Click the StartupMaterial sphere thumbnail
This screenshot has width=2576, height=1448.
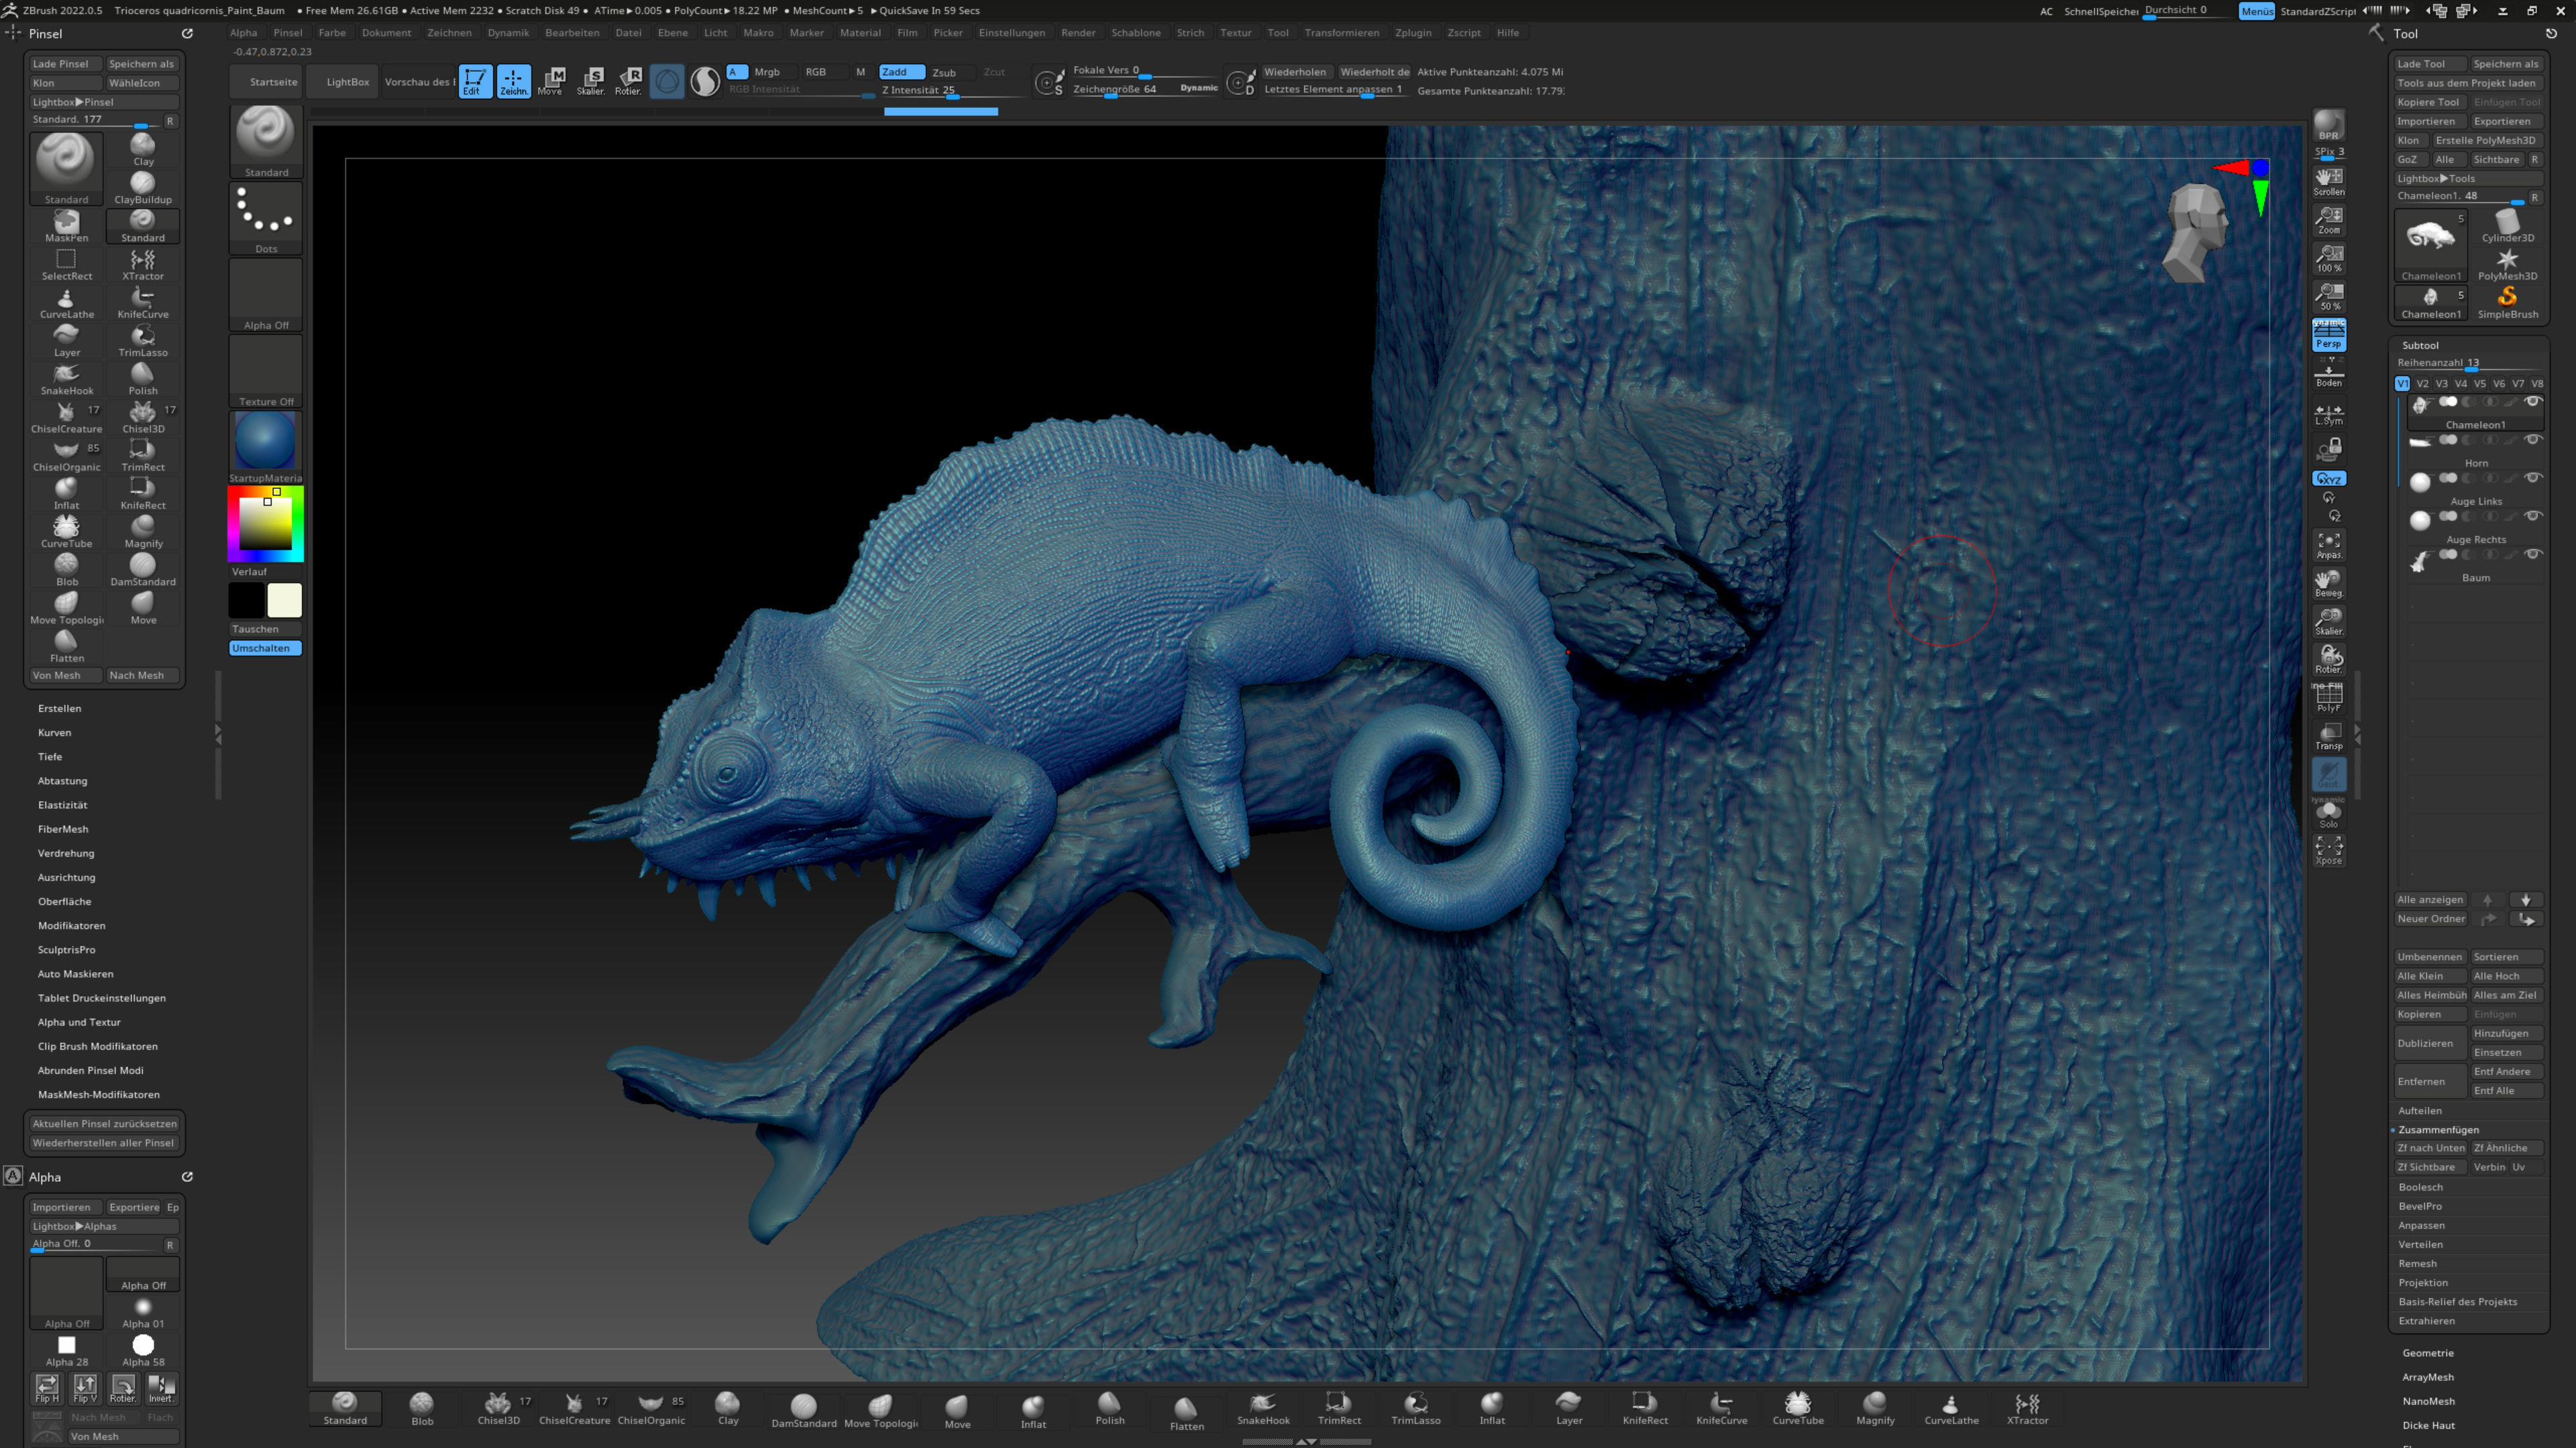click(x=265, y=440)
